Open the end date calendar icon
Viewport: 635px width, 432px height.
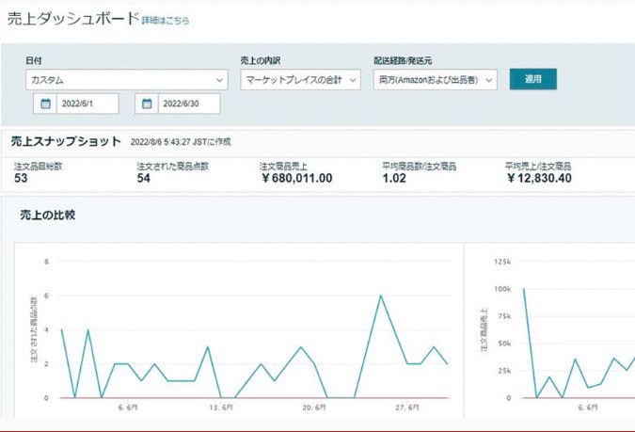(x=147, y=104)
